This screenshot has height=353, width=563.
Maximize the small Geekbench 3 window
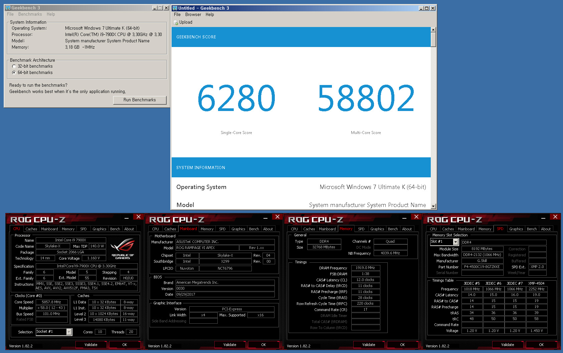tap(160, 8)
